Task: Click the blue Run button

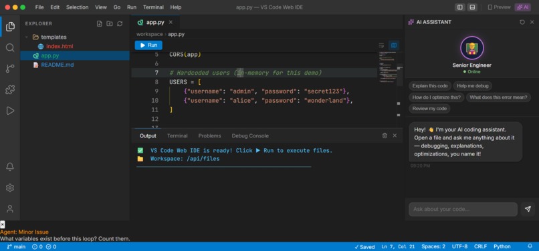Action: (x=148, y=45)
